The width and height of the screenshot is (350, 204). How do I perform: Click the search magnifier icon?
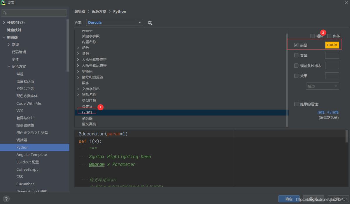tap(5, 13)
